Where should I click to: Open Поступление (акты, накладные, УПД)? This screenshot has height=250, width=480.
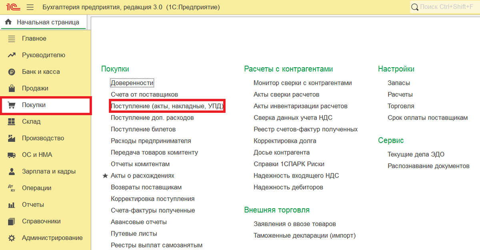pyautogui.click(x=167, y=106)
